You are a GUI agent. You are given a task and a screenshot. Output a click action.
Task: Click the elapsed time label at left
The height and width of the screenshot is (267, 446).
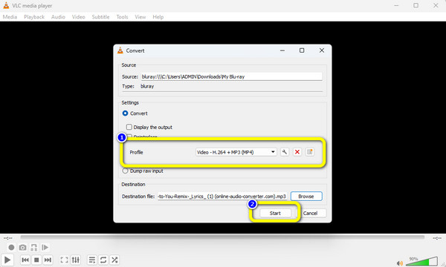coord(8,238)
